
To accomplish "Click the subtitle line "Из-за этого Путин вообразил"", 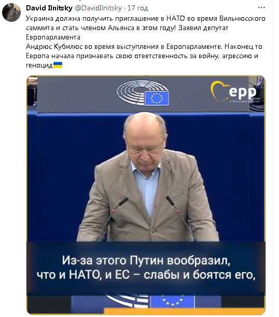I will [146, 260].
